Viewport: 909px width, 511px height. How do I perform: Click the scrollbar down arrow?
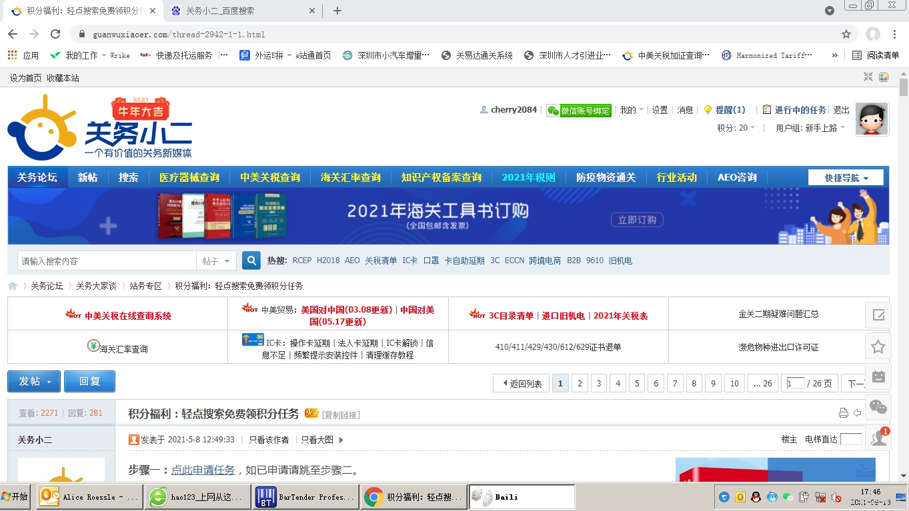tap(904, 475)
